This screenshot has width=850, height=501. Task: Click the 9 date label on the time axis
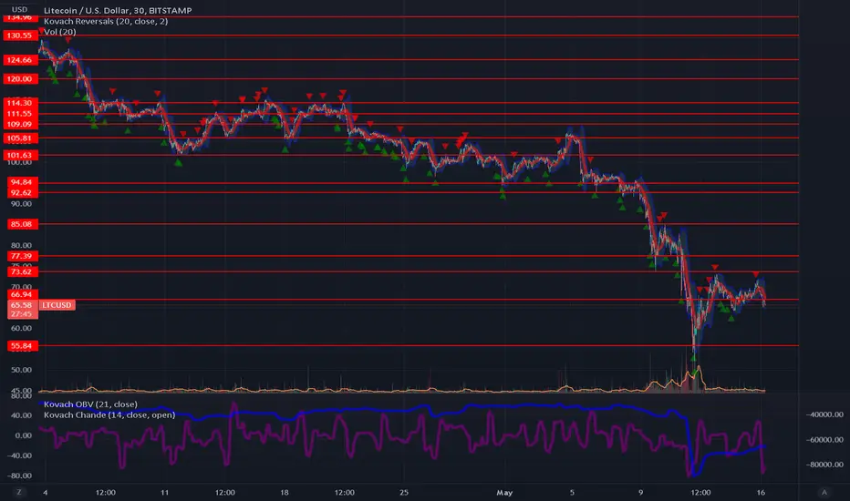[640, 492]
